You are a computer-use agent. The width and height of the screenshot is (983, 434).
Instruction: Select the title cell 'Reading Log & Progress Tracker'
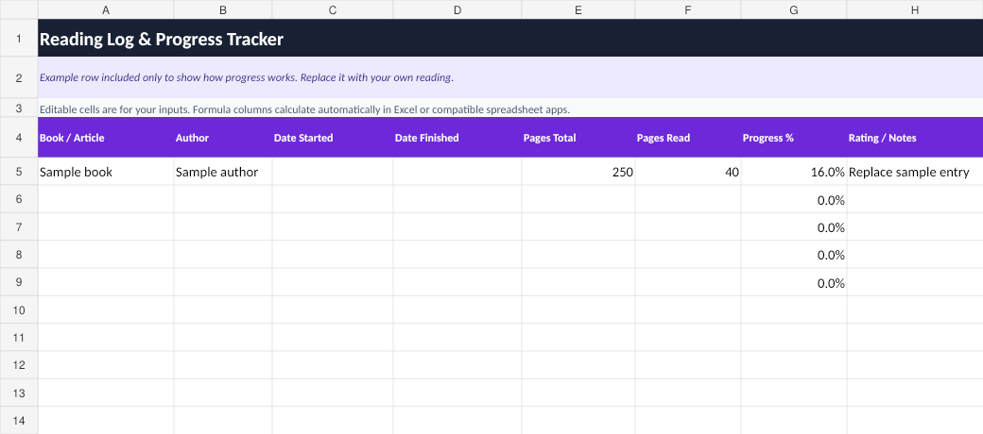click(510, 39)
